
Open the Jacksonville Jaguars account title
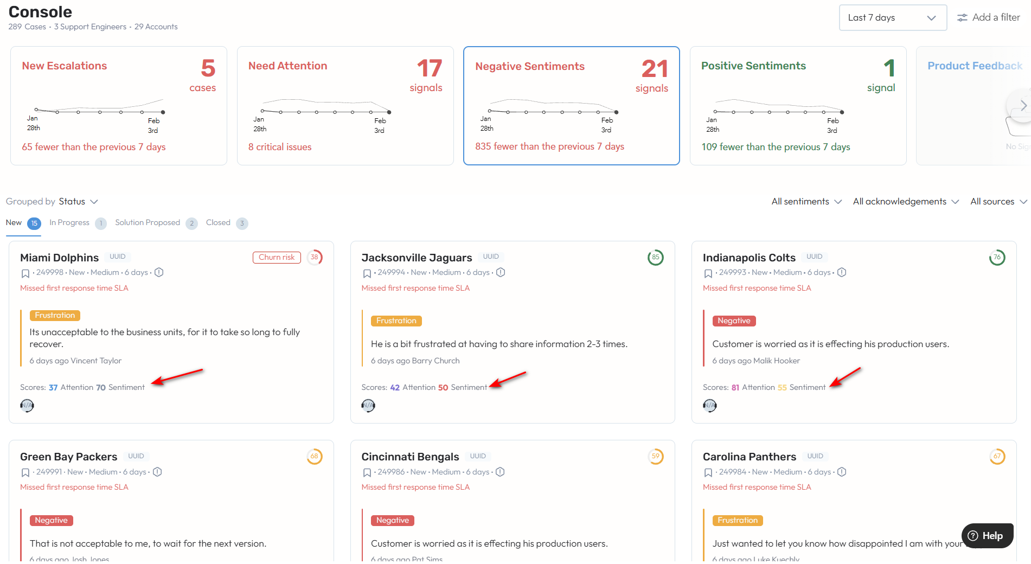pos(417,258)
